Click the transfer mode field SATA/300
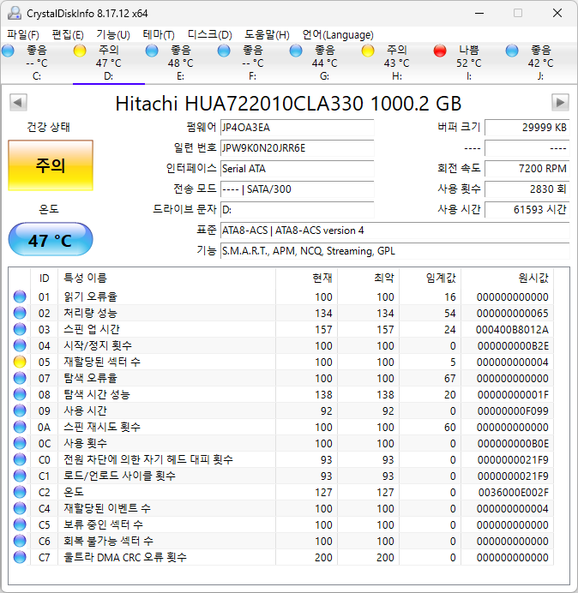This screenshot has height=593, width=578. 297,189
